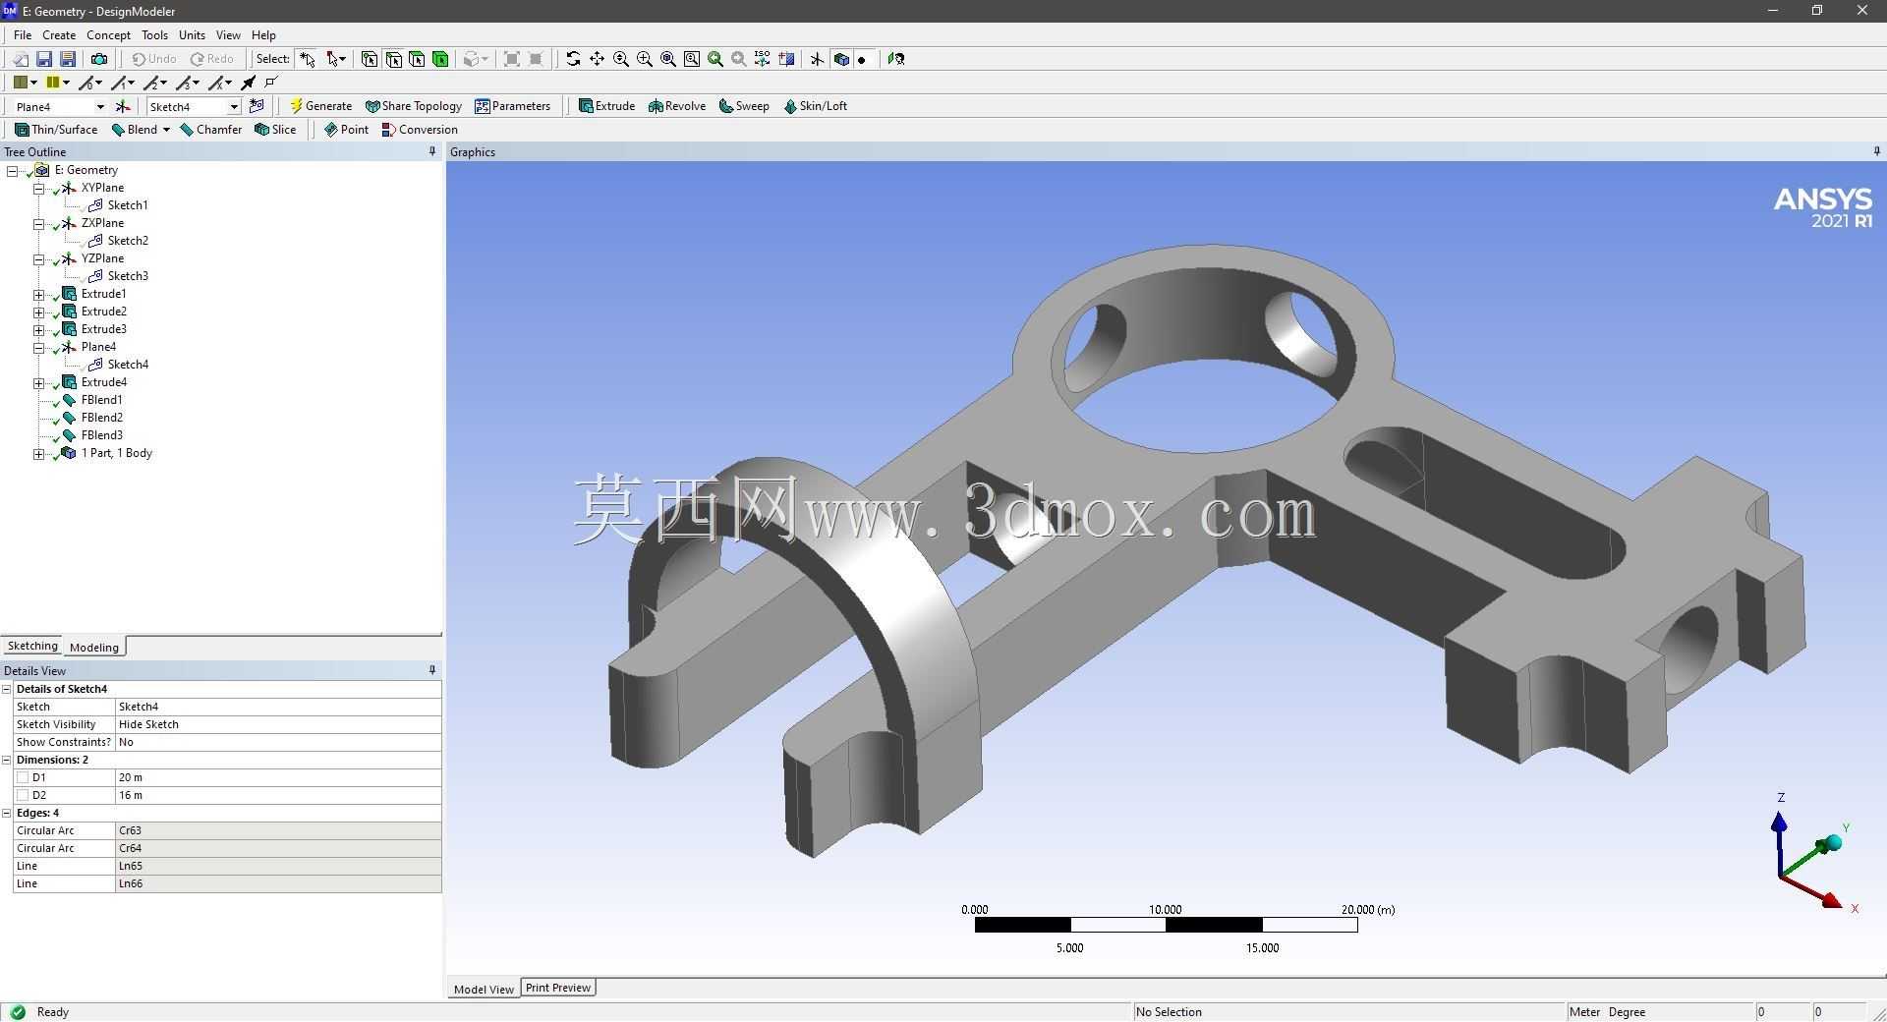Click the Generate button
This screenshot has height=1022, width=1887.
320,106
